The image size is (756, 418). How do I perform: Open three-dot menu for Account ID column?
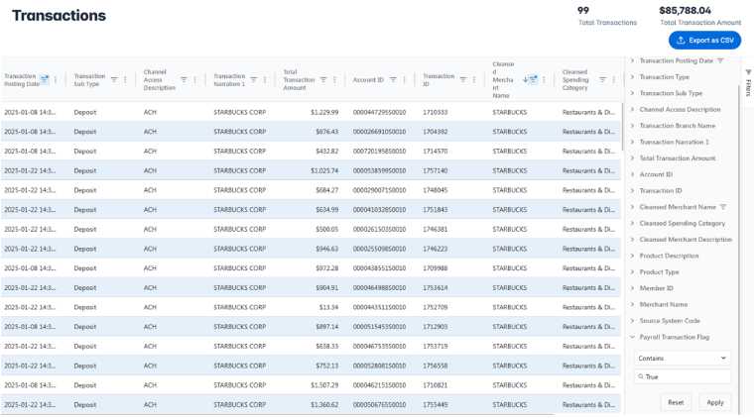tap(404, 79)
